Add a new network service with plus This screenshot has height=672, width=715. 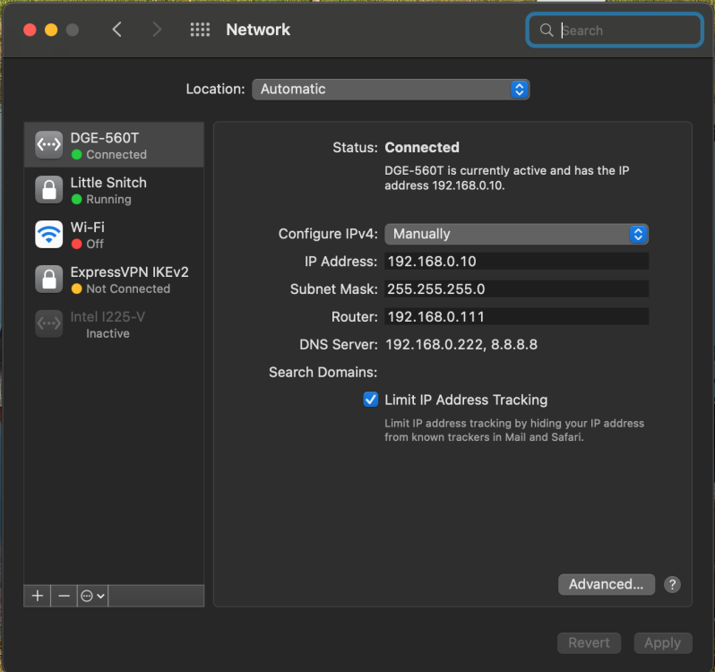38,596
